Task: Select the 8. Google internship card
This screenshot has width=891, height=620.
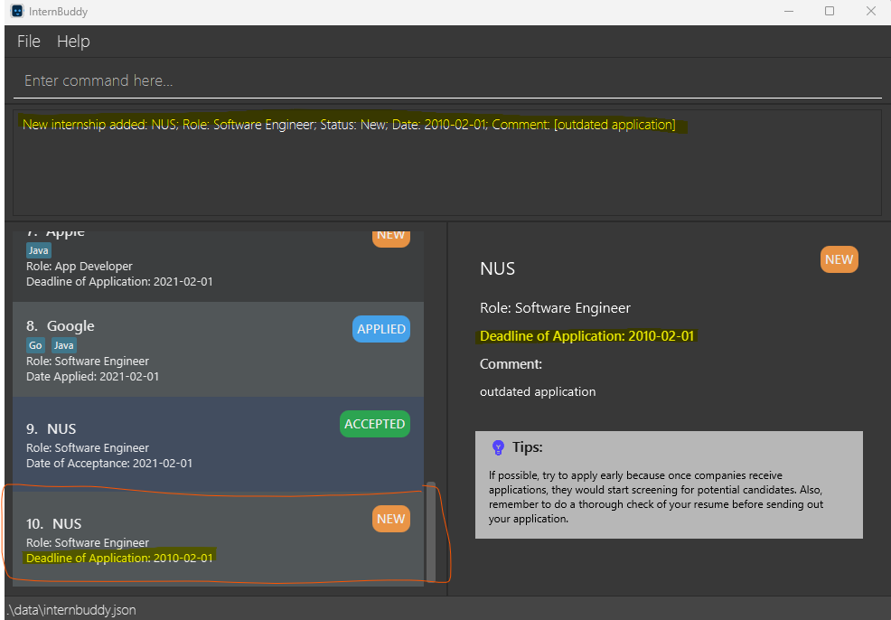Action: pos(218,350)
